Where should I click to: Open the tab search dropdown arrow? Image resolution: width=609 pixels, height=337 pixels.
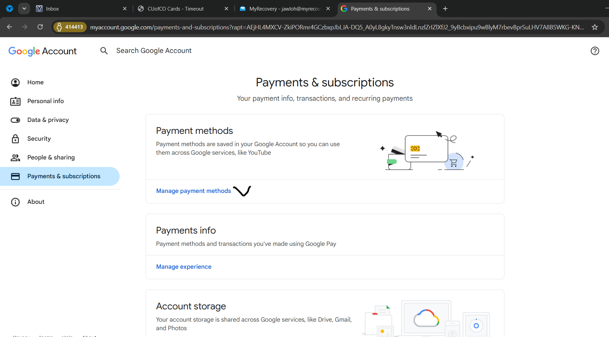(24, 9)
